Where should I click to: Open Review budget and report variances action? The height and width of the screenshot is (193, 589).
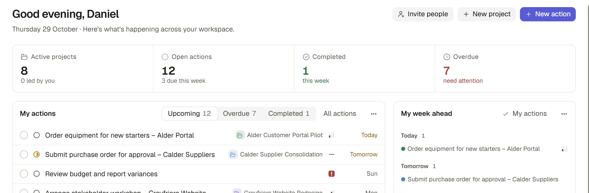[101, 174]
